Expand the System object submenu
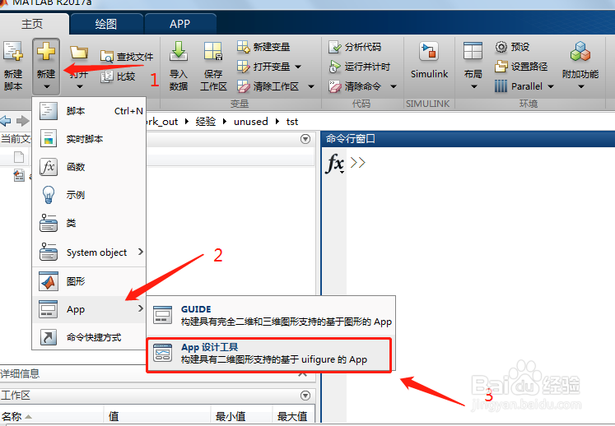This screenshot has height=426, width=615. tap(89, 252)
